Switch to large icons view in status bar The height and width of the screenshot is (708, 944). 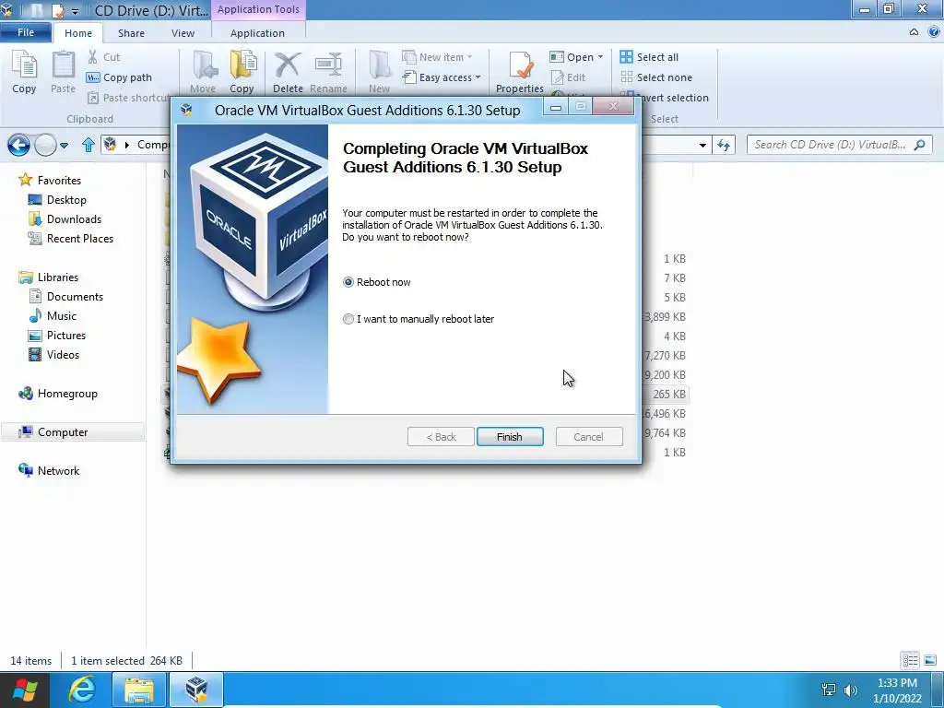click(929, 660)
